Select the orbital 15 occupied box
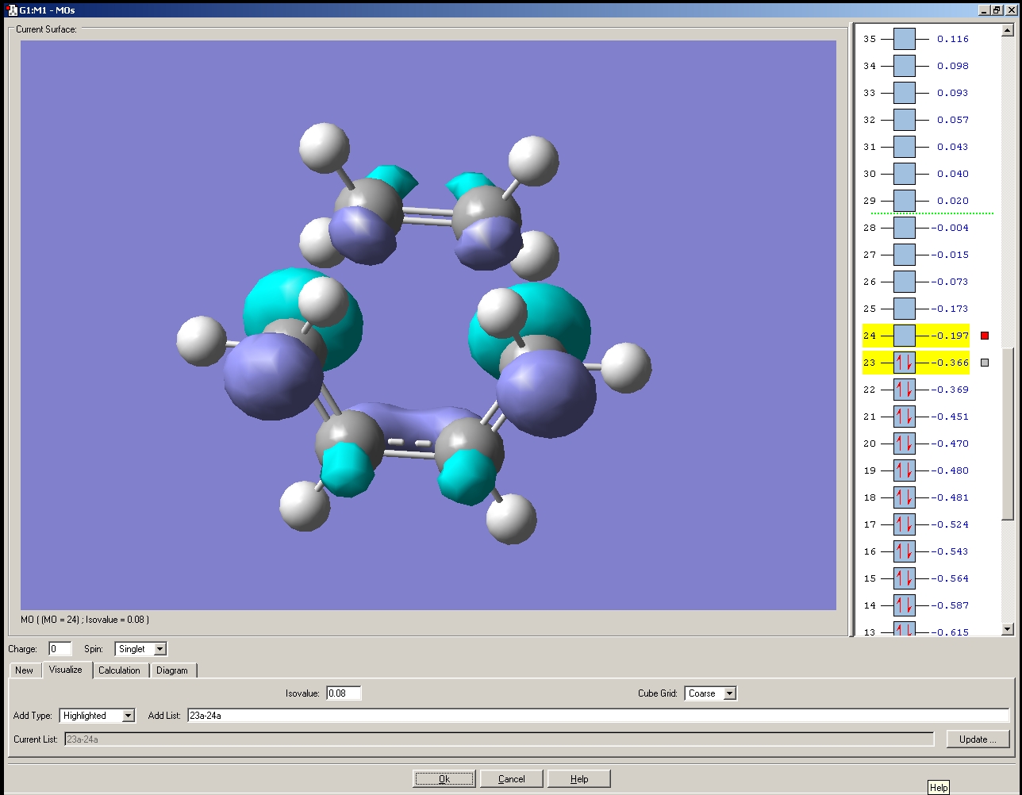1022x795 pixels. tap(904, 578)
